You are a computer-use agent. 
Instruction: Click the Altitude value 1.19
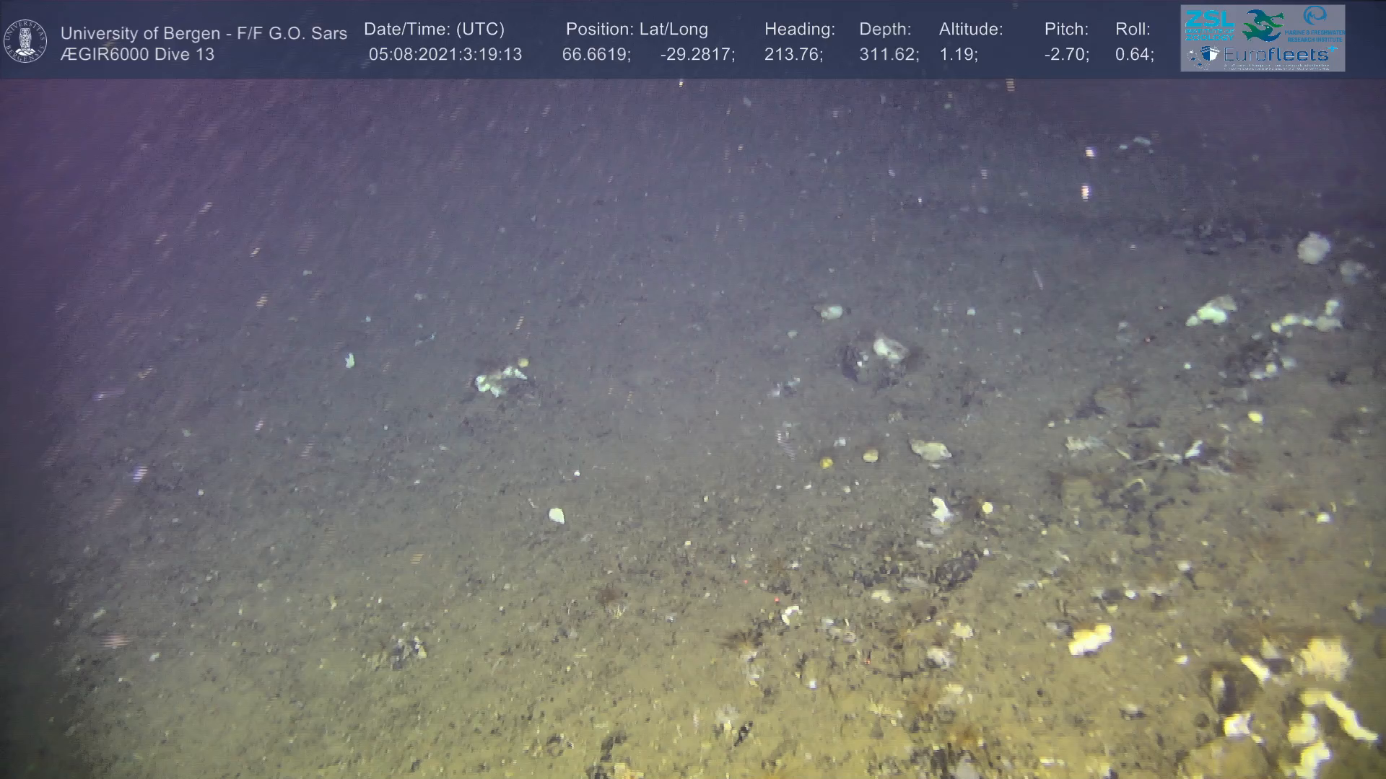click(x=958, y=55)
